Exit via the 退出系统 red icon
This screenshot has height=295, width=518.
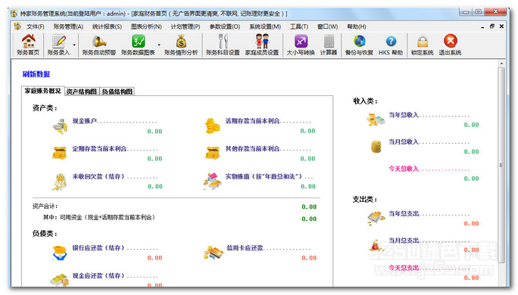point(450,45)
